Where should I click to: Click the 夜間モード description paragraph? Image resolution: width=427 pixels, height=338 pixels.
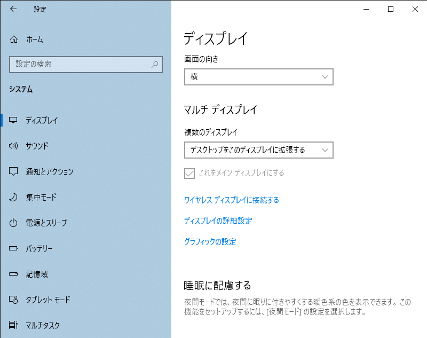pos(297,306)
